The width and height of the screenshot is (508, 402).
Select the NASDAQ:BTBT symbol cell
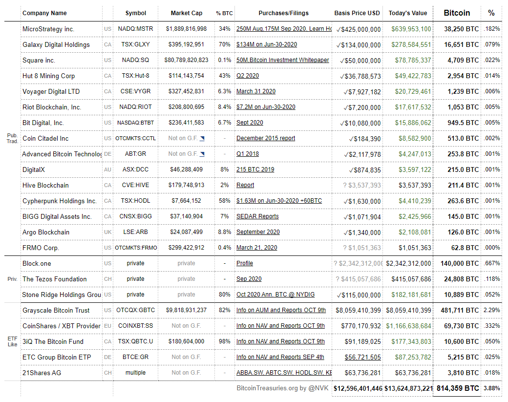135,123
